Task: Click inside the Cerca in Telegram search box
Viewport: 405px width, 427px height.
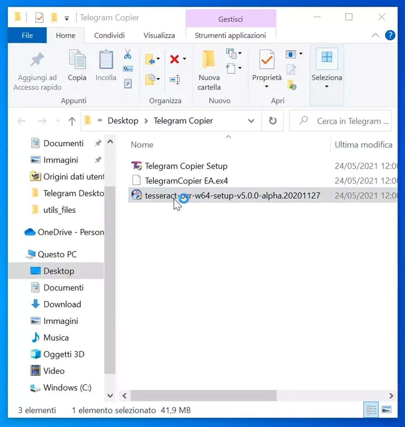Action: tap(340, 121)
